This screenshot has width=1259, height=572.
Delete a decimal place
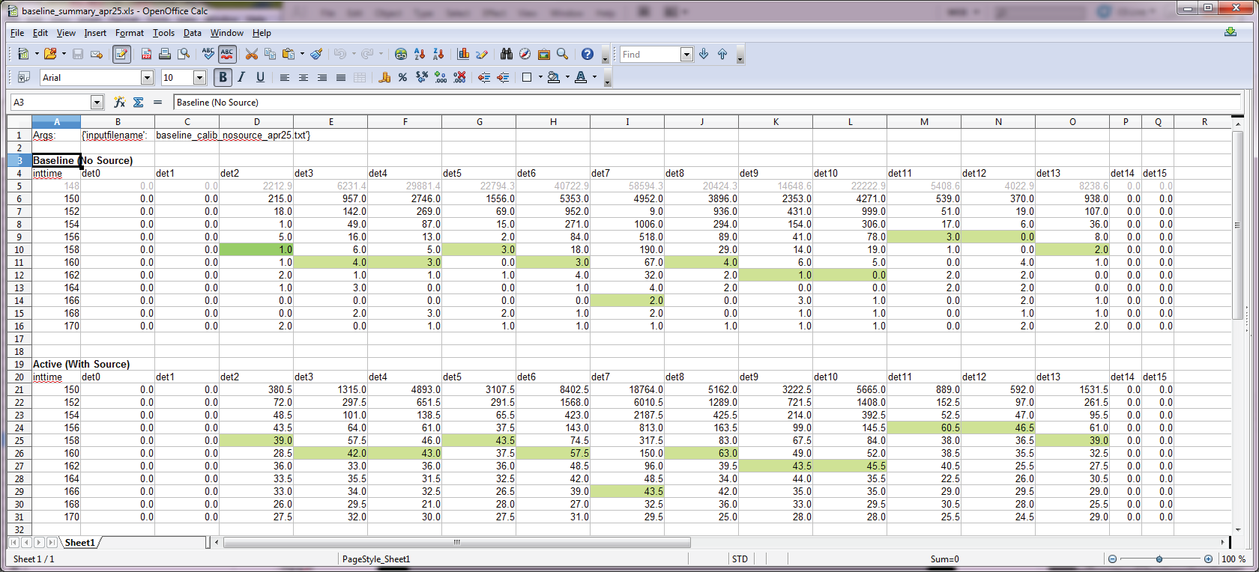point(459,77)
